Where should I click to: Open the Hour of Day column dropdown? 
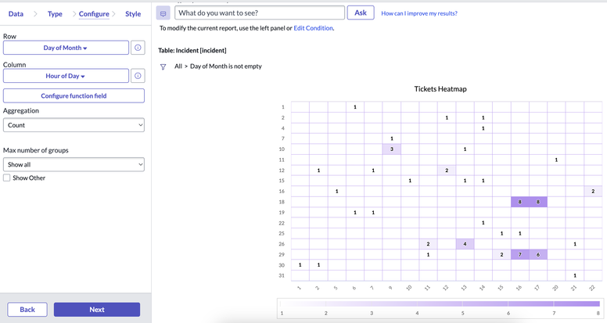[x=66, y=76]
